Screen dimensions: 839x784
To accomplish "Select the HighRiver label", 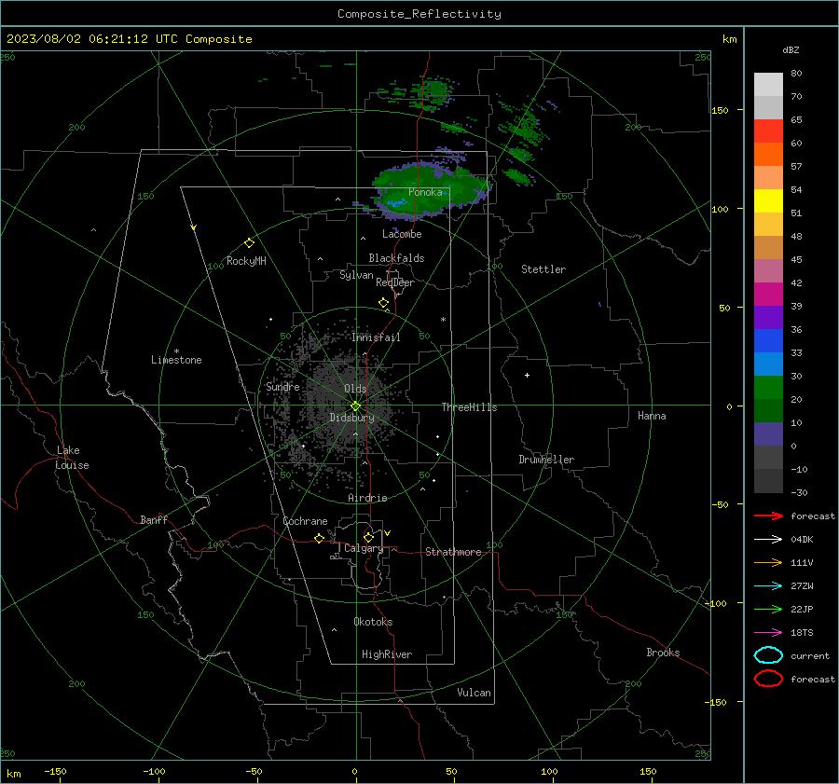I will coord(387,654).
